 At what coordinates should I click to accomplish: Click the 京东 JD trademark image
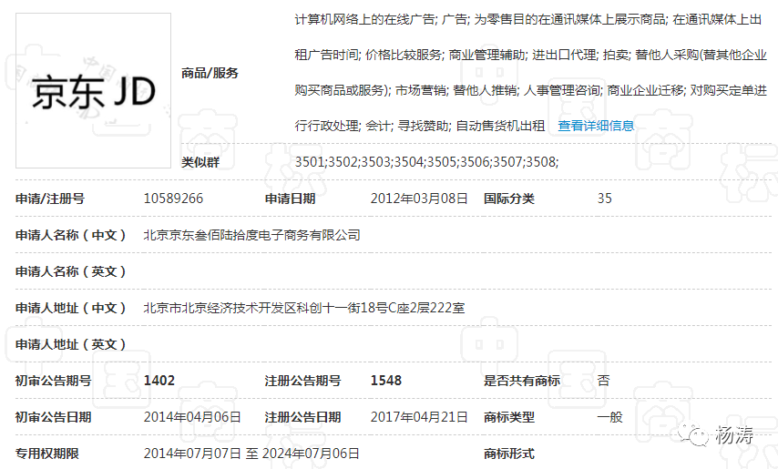(93, 91)
